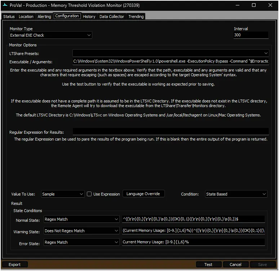279x271 pixels.
Task: Click the Warning State regex field
Action: pyautogui.click(x=194, y=230)
